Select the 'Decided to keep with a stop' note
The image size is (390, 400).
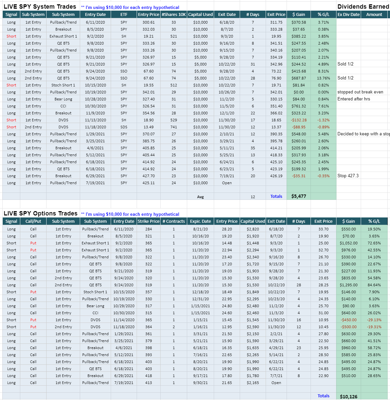pos(363,134)
